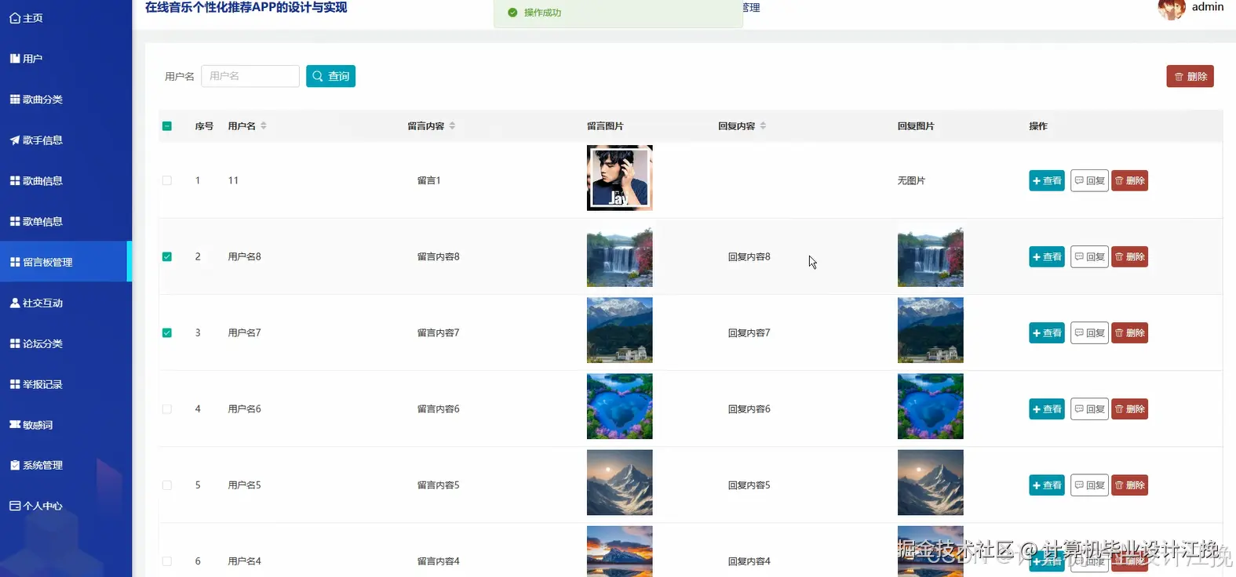
Task: Open 回复内容6 heart lake reply thumbnail
Action: (x=931, y=406)
